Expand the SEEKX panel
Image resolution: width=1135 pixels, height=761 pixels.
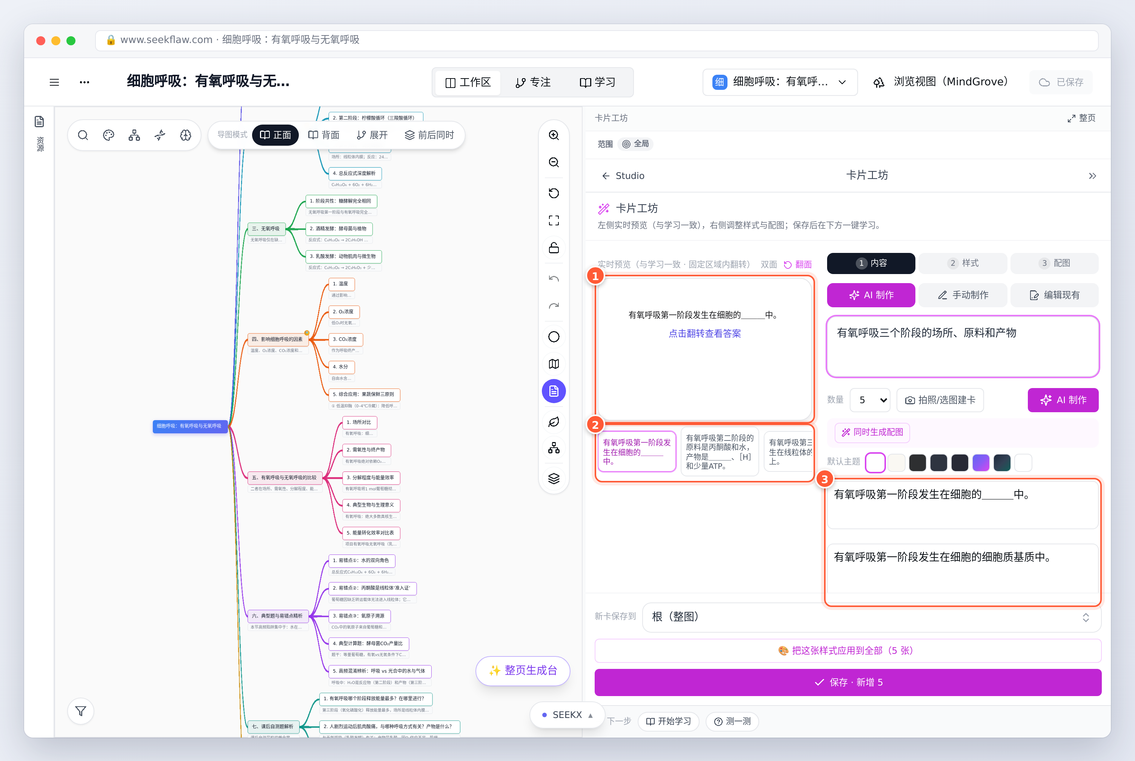point(567,715)
